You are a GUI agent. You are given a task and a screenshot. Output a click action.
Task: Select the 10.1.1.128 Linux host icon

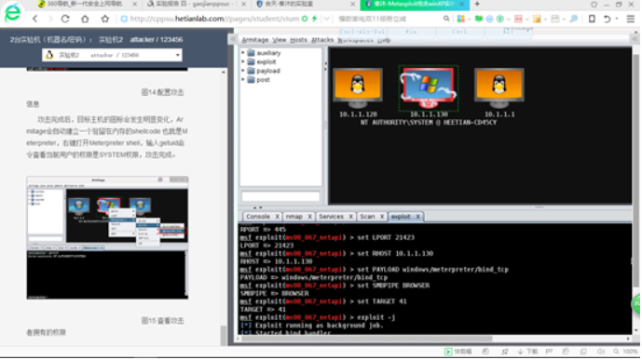358,87
